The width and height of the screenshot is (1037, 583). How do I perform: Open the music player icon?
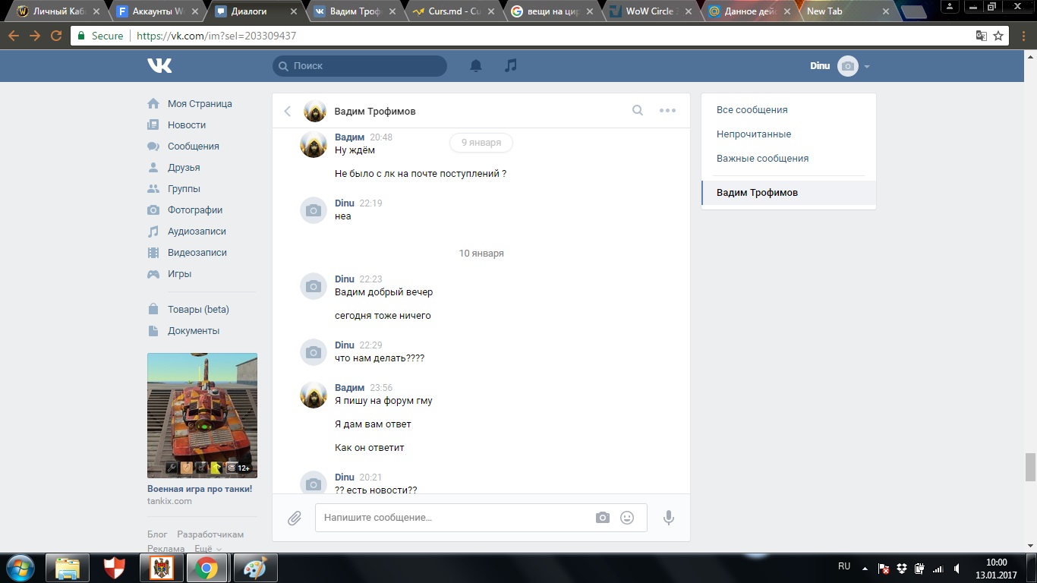point(511,66)
